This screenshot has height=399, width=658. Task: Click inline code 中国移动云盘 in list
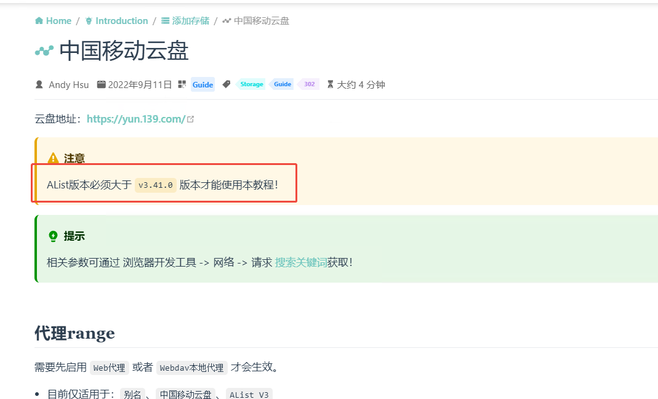pos(185,394)
